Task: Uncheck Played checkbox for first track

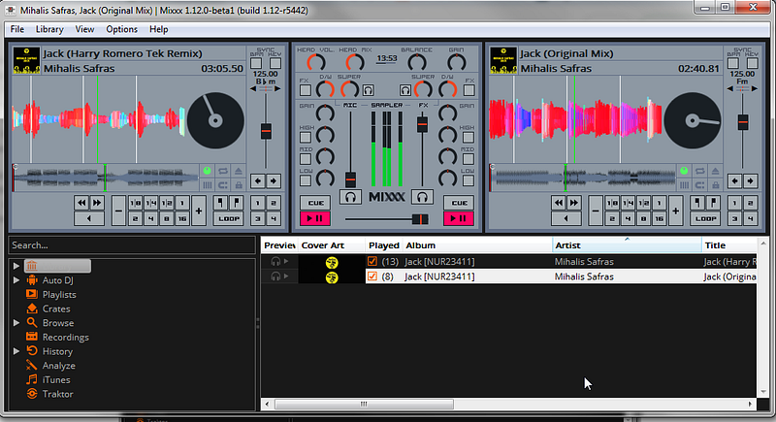Action: [372, 261]
